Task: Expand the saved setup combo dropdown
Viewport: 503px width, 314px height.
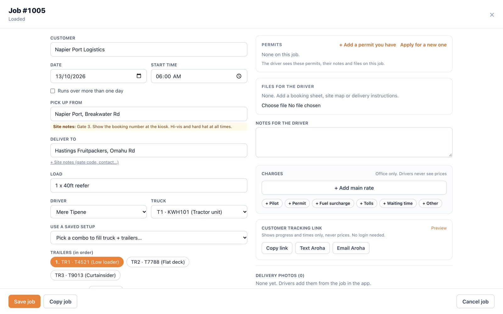Action: [149, 238]
